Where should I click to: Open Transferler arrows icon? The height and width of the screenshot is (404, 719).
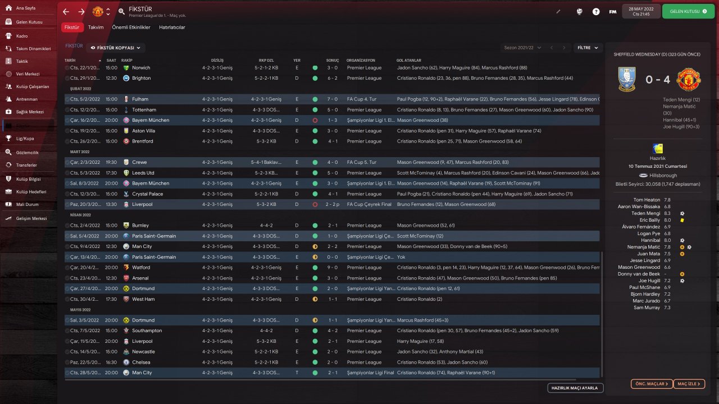(9, 165)
